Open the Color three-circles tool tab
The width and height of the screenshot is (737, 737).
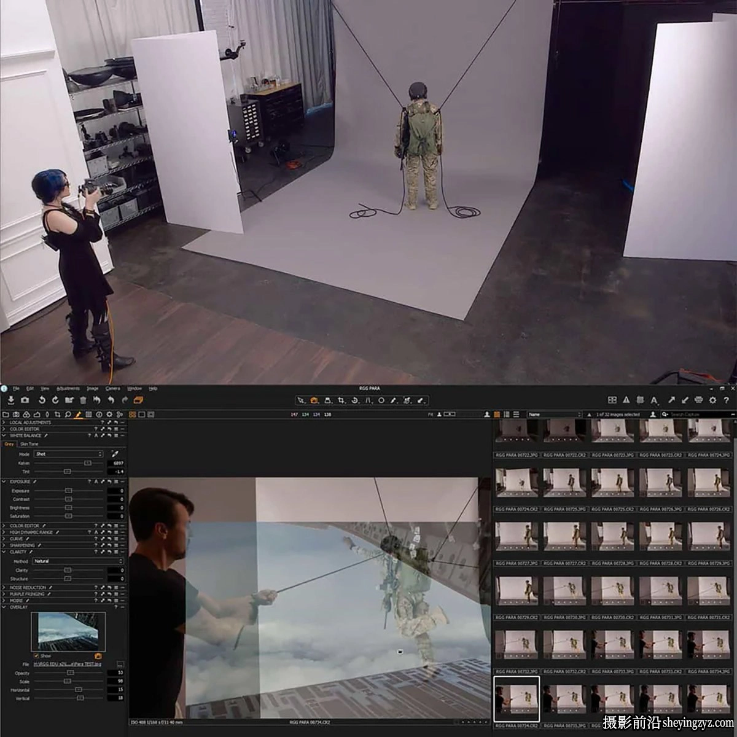click(26, 415)
